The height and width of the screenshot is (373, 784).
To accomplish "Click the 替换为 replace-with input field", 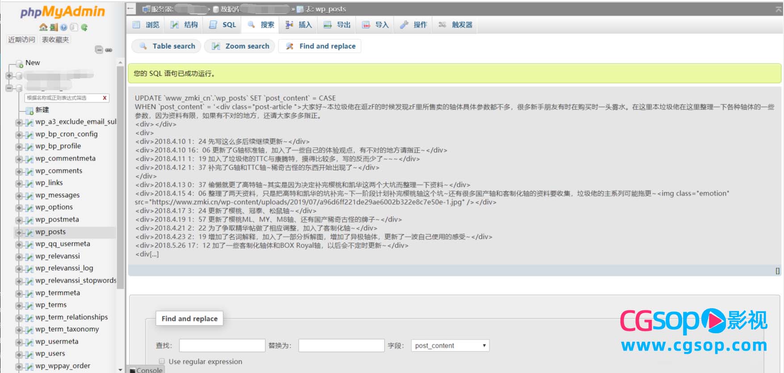I will tap(341, 346).
